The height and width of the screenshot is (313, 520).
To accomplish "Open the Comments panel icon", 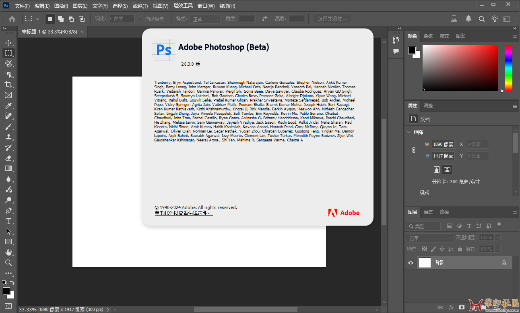I will coord(396,51).
